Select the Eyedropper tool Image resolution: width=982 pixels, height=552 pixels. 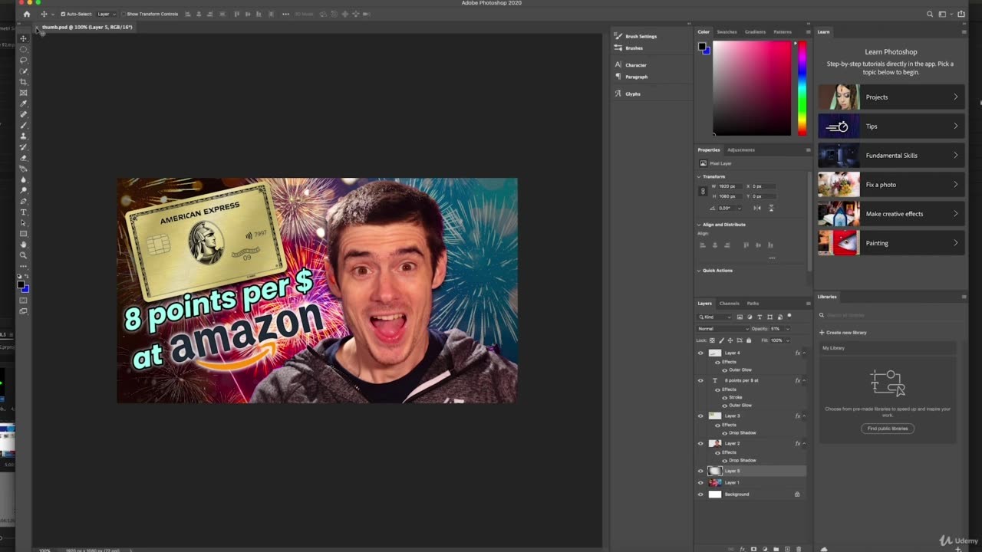23,103
